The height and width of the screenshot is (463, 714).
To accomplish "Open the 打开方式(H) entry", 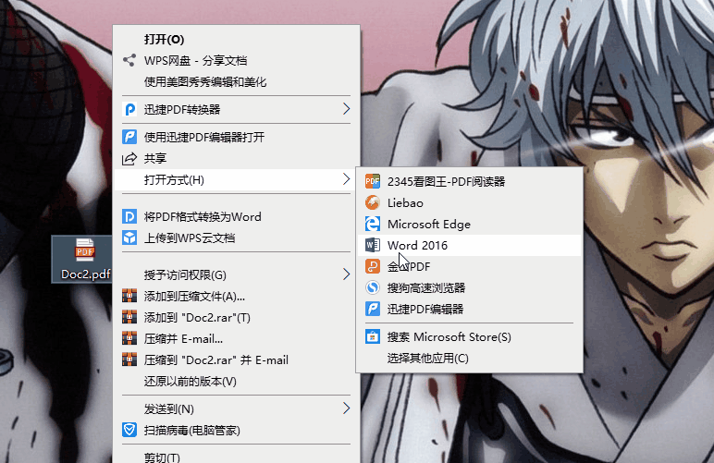I will (236, 179).
